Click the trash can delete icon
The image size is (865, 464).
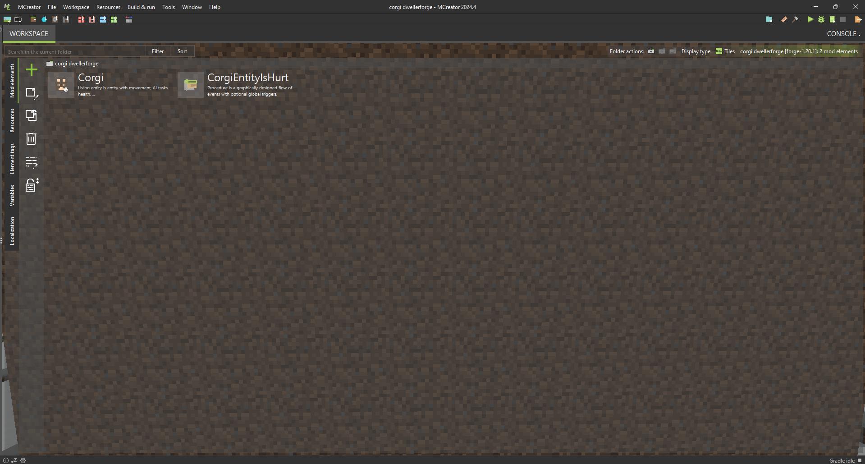[31, 139]
